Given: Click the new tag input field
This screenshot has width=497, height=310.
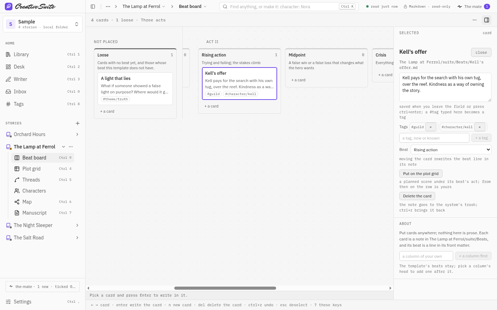Looking at the screenshot, I should pyautogui.click(x=434, y=138).
